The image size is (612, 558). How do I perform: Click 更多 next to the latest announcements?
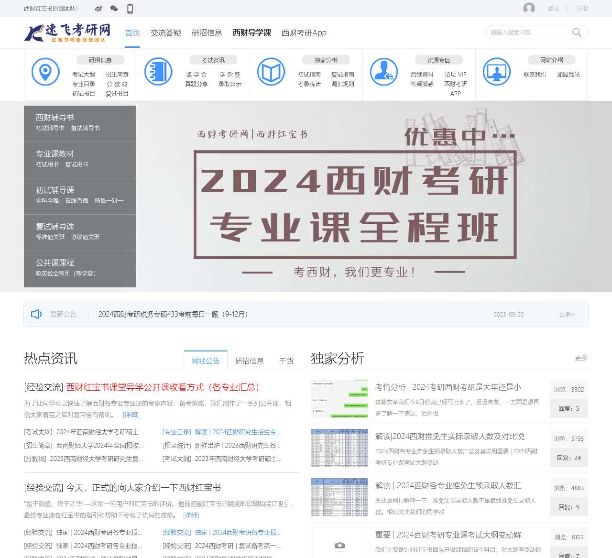click(x=566, y=314)
